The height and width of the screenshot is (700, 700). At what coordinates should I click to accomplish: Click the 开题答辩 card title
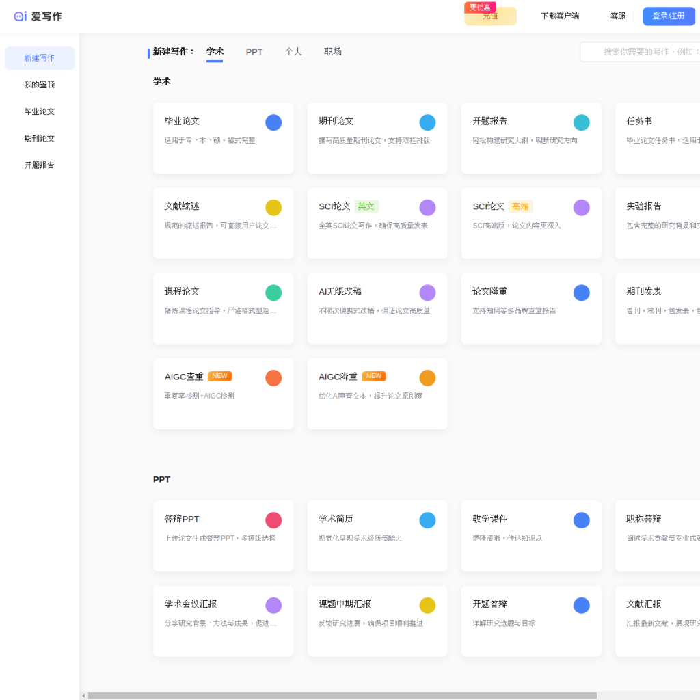[x=489, y=604]
